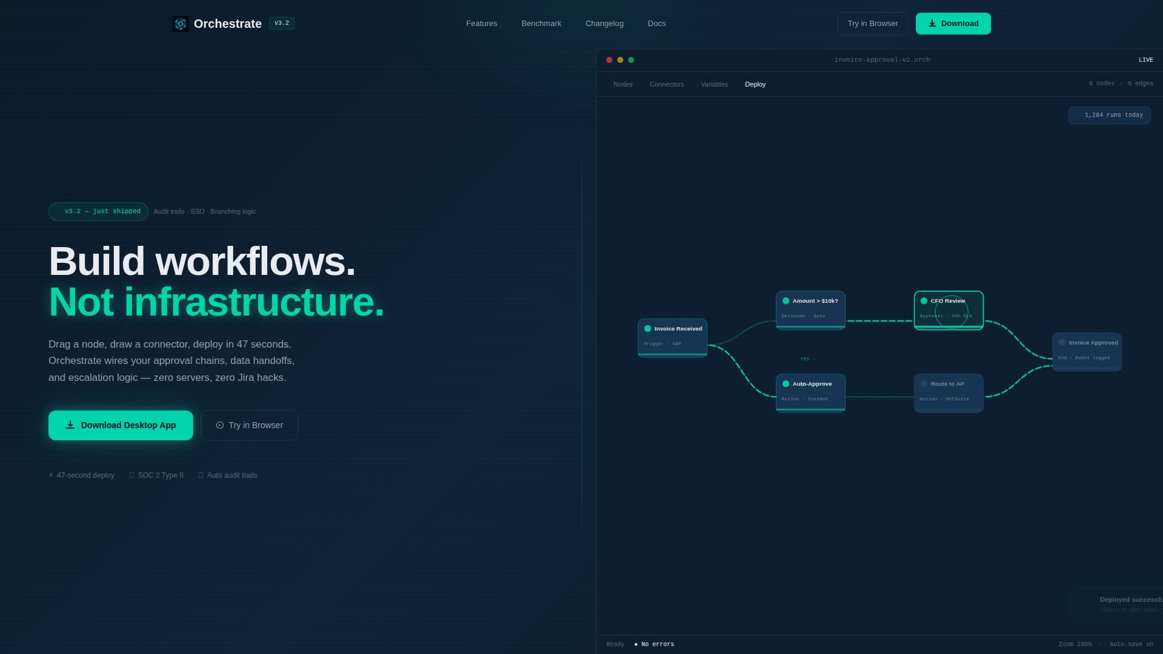Select the Deploy tab
The width and height of the screenshot is (1163, 654).
pos(755,84)
